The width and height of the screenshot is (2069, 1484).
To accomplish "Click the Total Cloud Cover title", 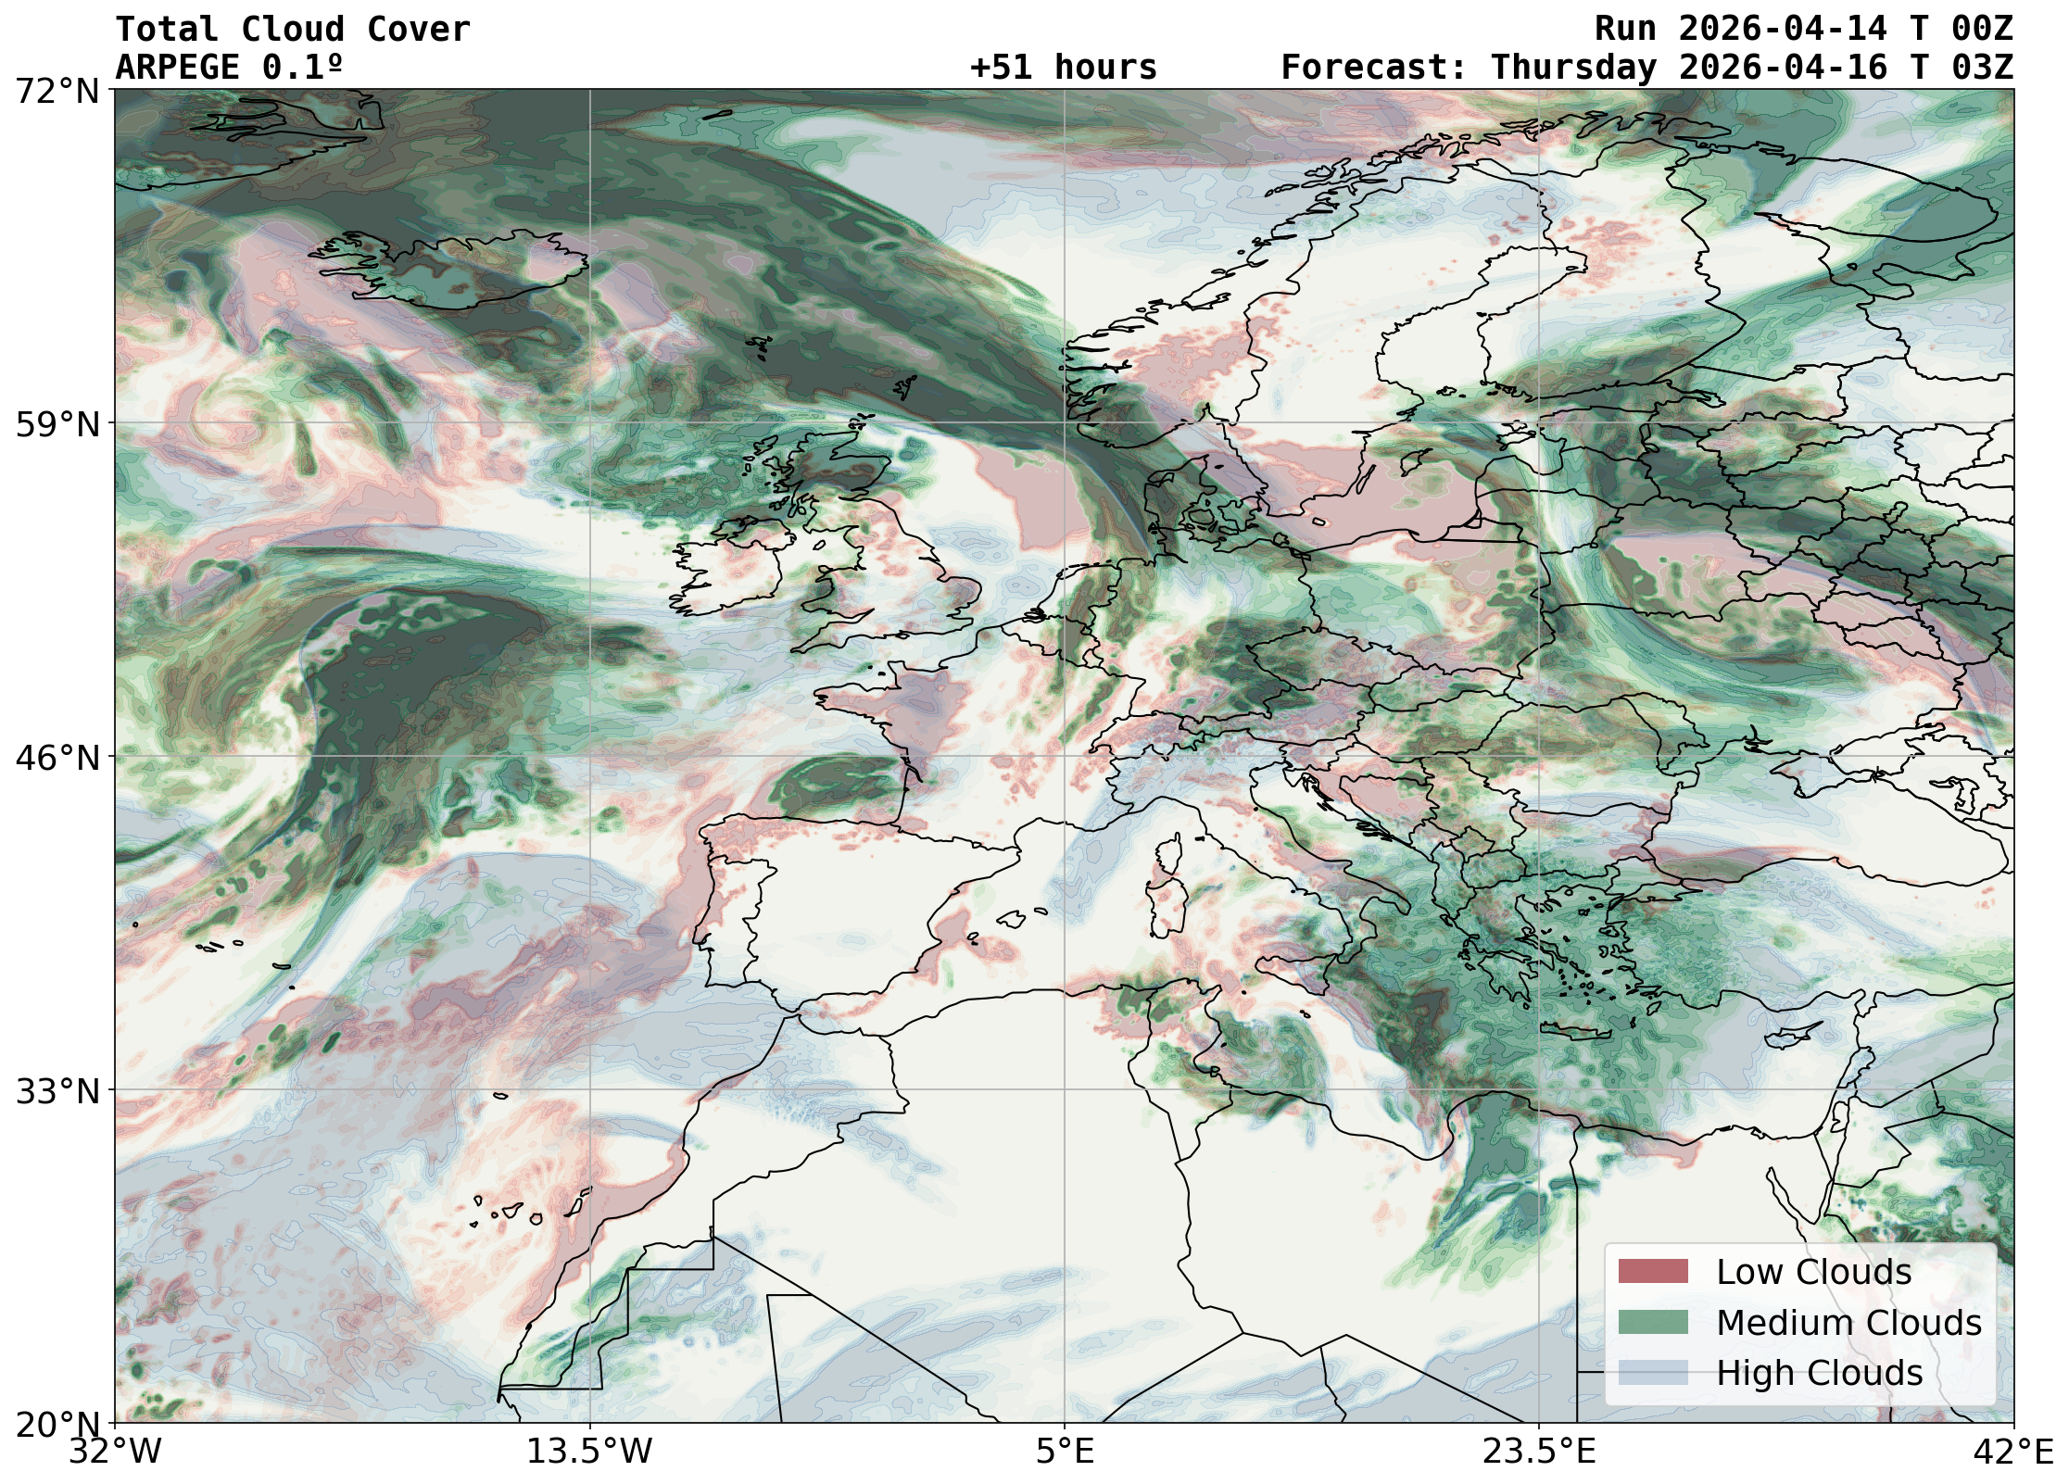I will (293, 30).
